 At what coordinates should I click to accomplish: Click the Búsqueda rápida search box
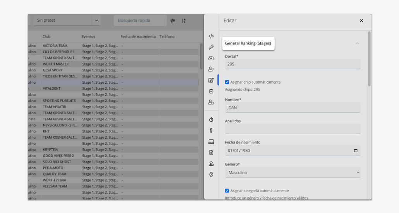(140, 21)
